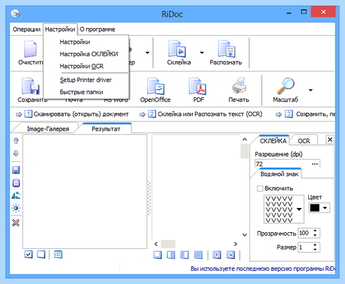Click the clipboard paste icon in the sidebar
The height and width of the screenshot is (284, 345).
click(16, 183)
